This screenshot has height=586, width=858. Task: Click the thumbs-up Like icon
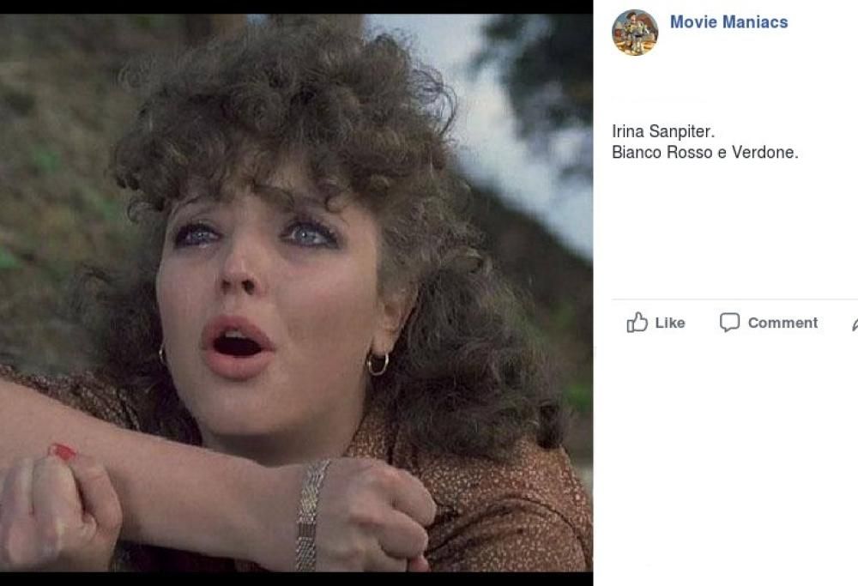637,323
